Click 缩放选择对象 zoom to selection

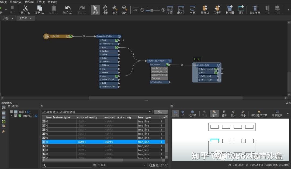(x=259, y=113)
